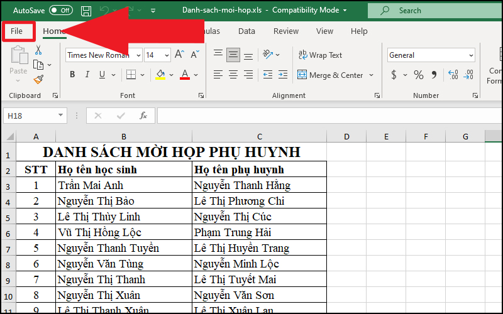Increase font size with larger A

click(180, 55)
